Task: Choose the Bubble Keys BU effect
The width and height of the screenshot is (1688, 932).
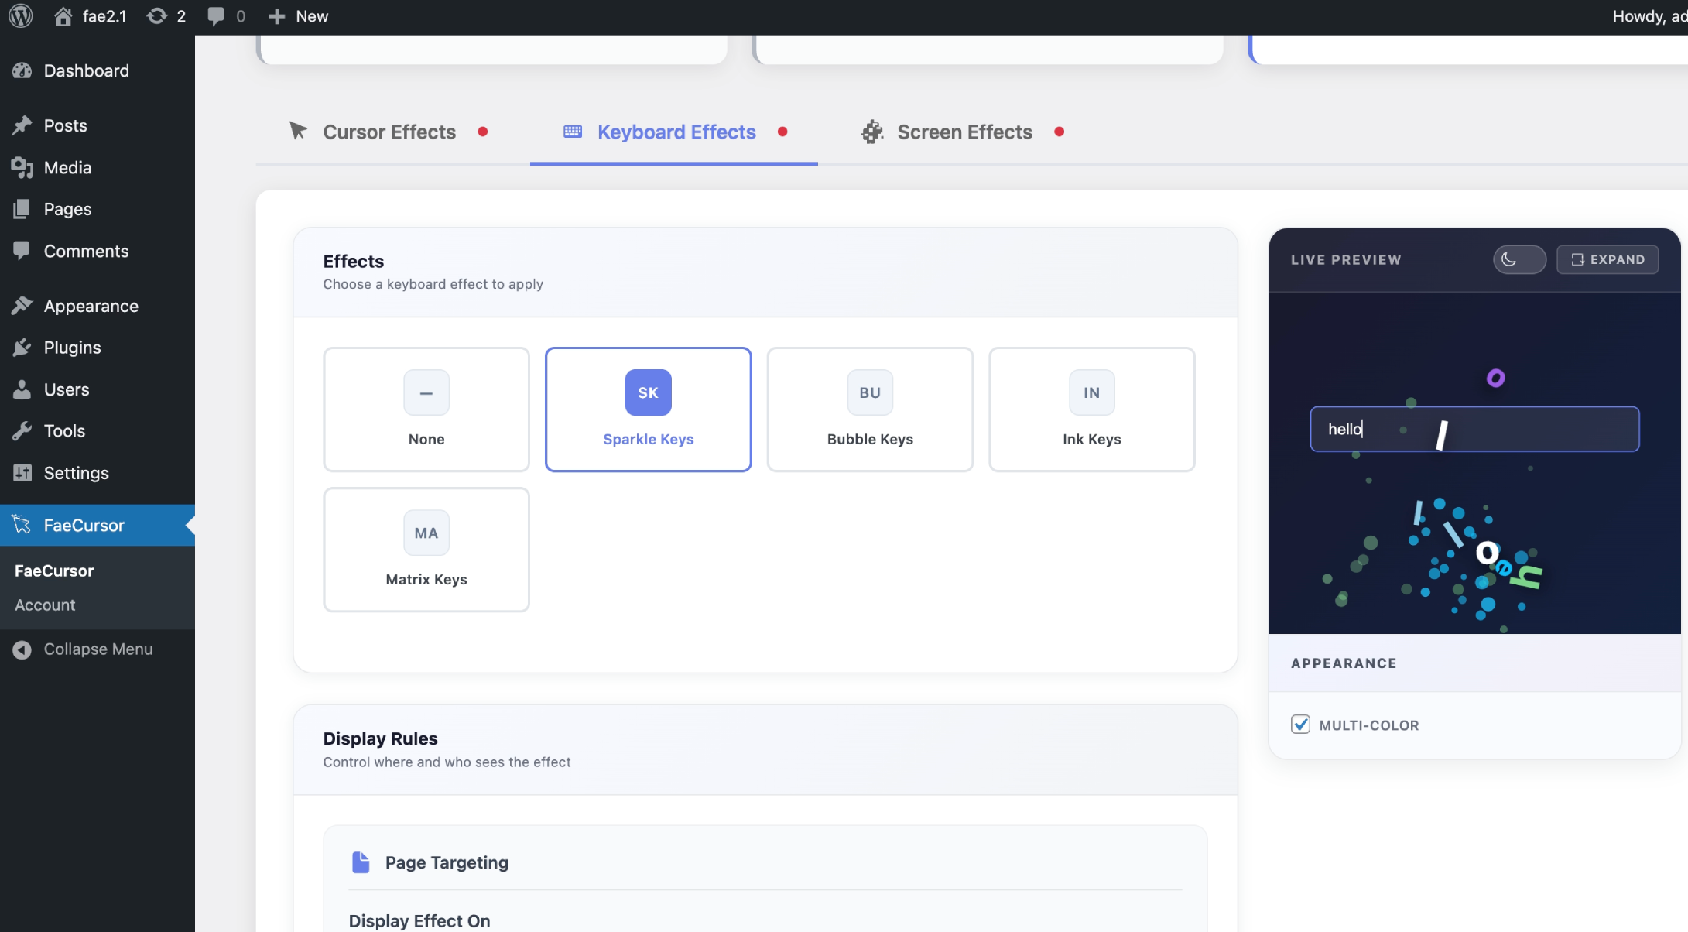Action: 869,409
